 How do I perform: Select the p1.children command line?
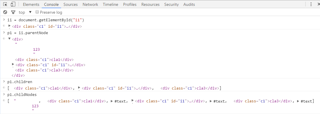(x=20, y=82)
